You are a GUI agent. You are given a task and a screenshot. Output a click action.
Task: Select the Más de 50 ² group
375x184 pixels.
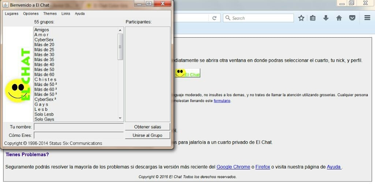[x=76, y=85]
